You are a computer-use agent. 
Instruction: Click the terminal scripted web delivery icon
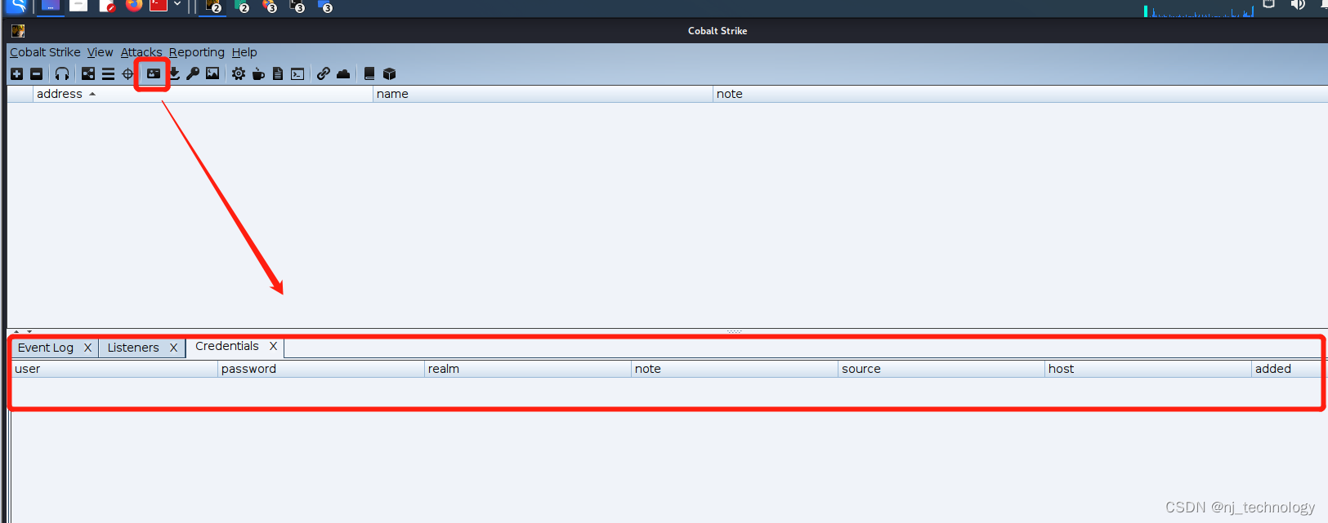(x=297, y=74)
